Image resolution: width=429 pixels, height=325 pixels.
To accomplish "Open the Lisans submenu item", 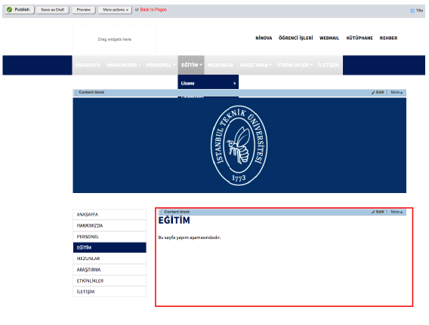I will pyautogui.click(x=208, y=83).
